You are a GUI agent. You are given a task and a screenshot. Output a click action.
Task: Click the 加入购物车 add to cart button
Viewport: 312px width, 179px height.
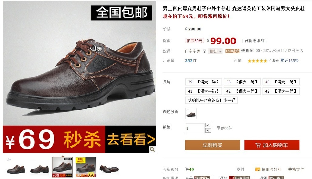point(272,145)
